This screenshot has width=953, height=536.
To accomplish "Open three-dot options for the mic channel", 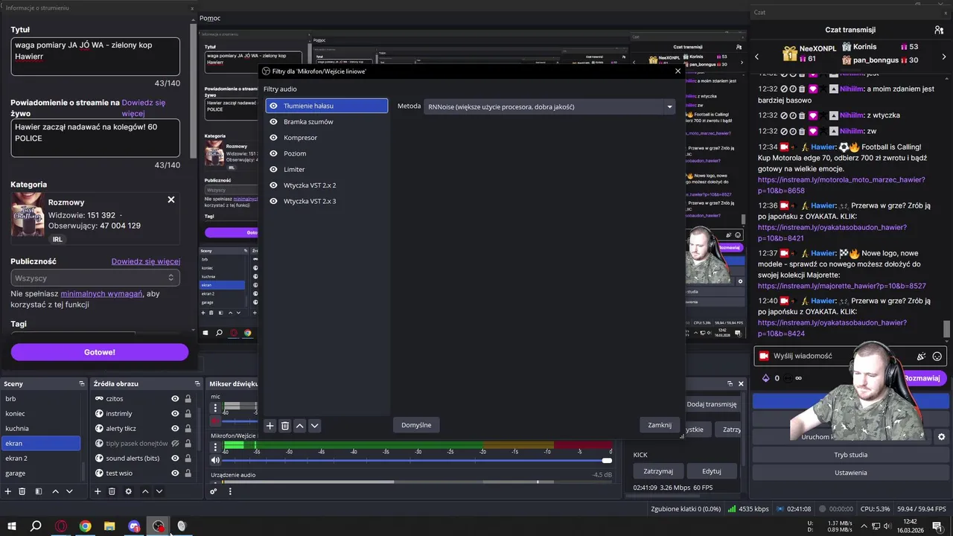I will tap(216, 408).
